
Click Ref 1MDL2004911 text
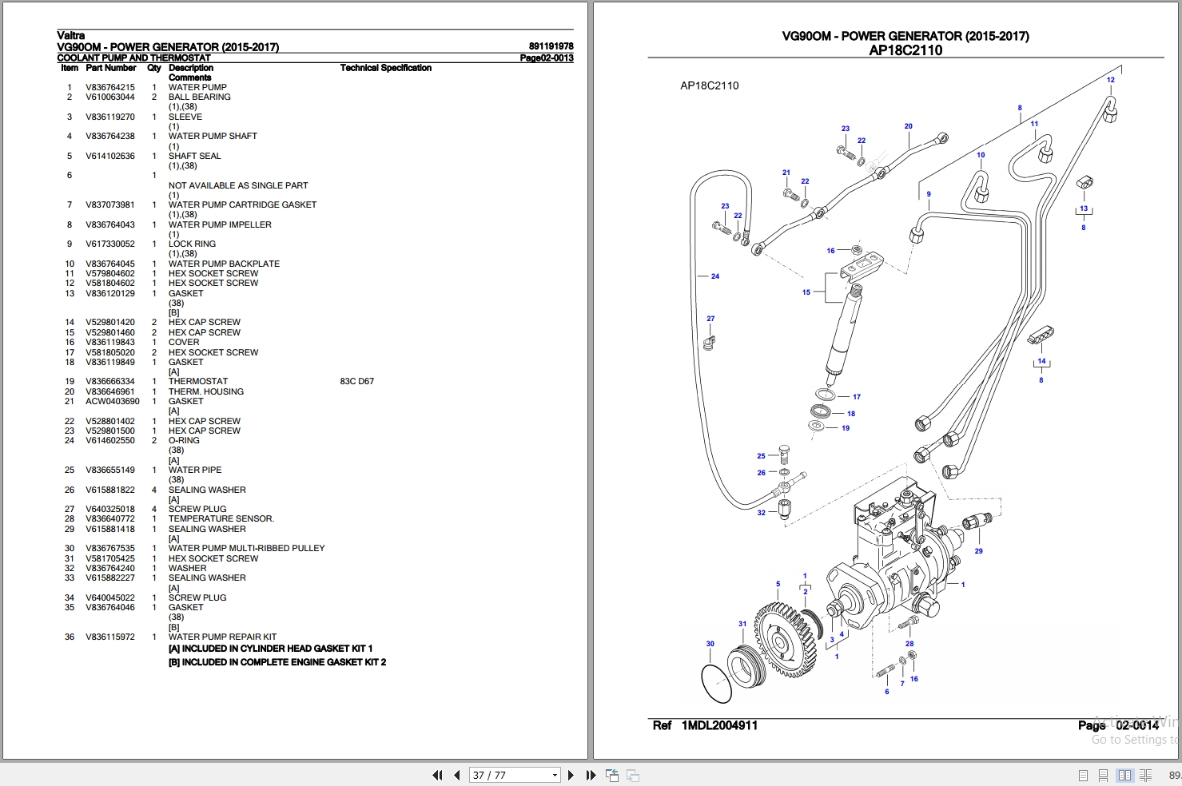click(705, 725)
